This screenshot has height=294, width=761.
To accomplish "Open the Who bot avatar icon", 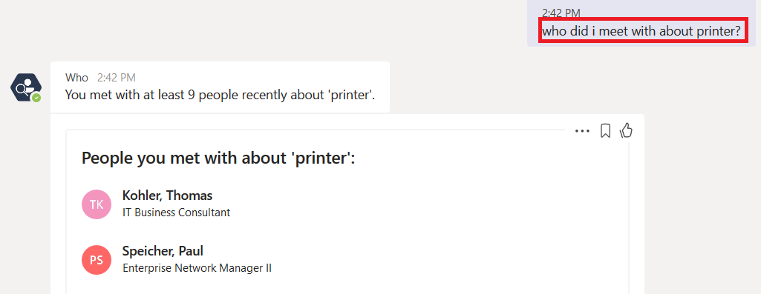I will point(26,88).
